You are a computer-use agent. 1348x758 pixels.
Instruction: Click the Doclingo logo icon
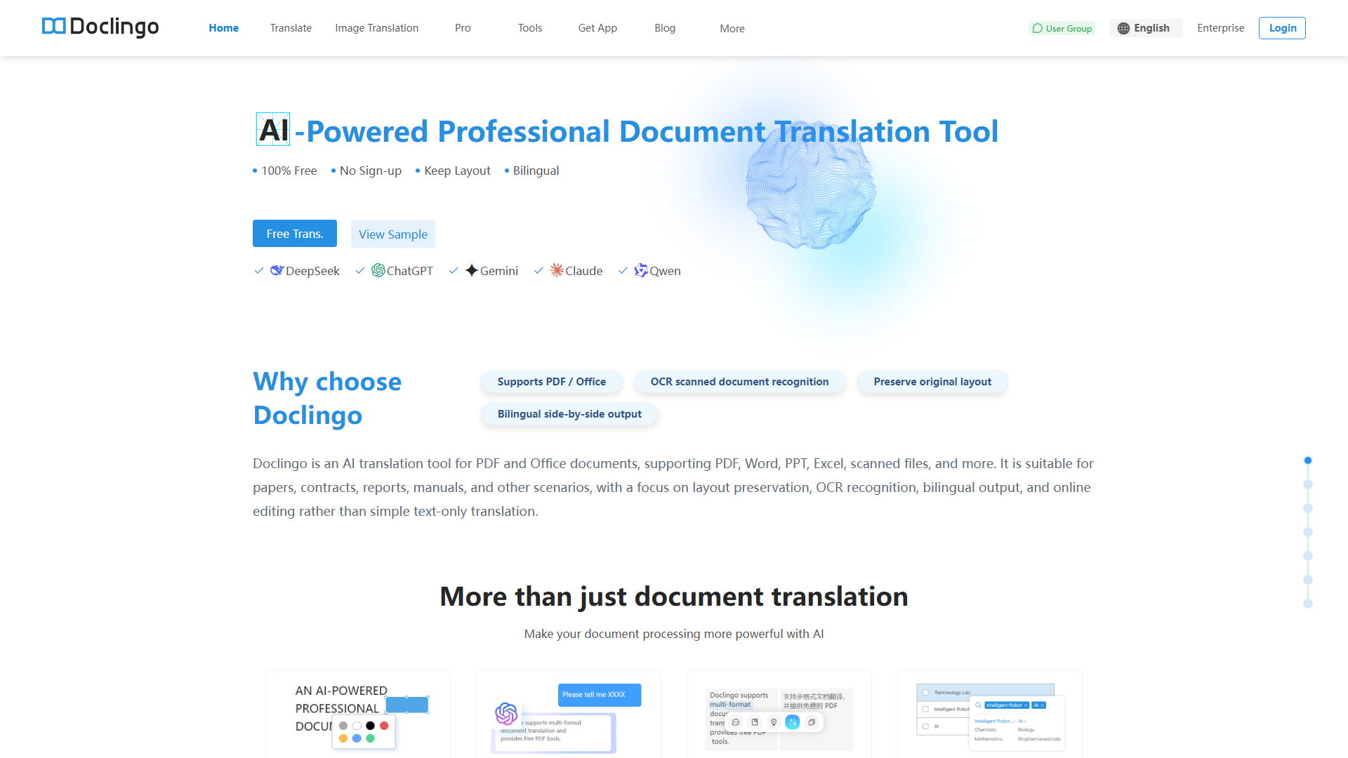click(x=53, y=27)
